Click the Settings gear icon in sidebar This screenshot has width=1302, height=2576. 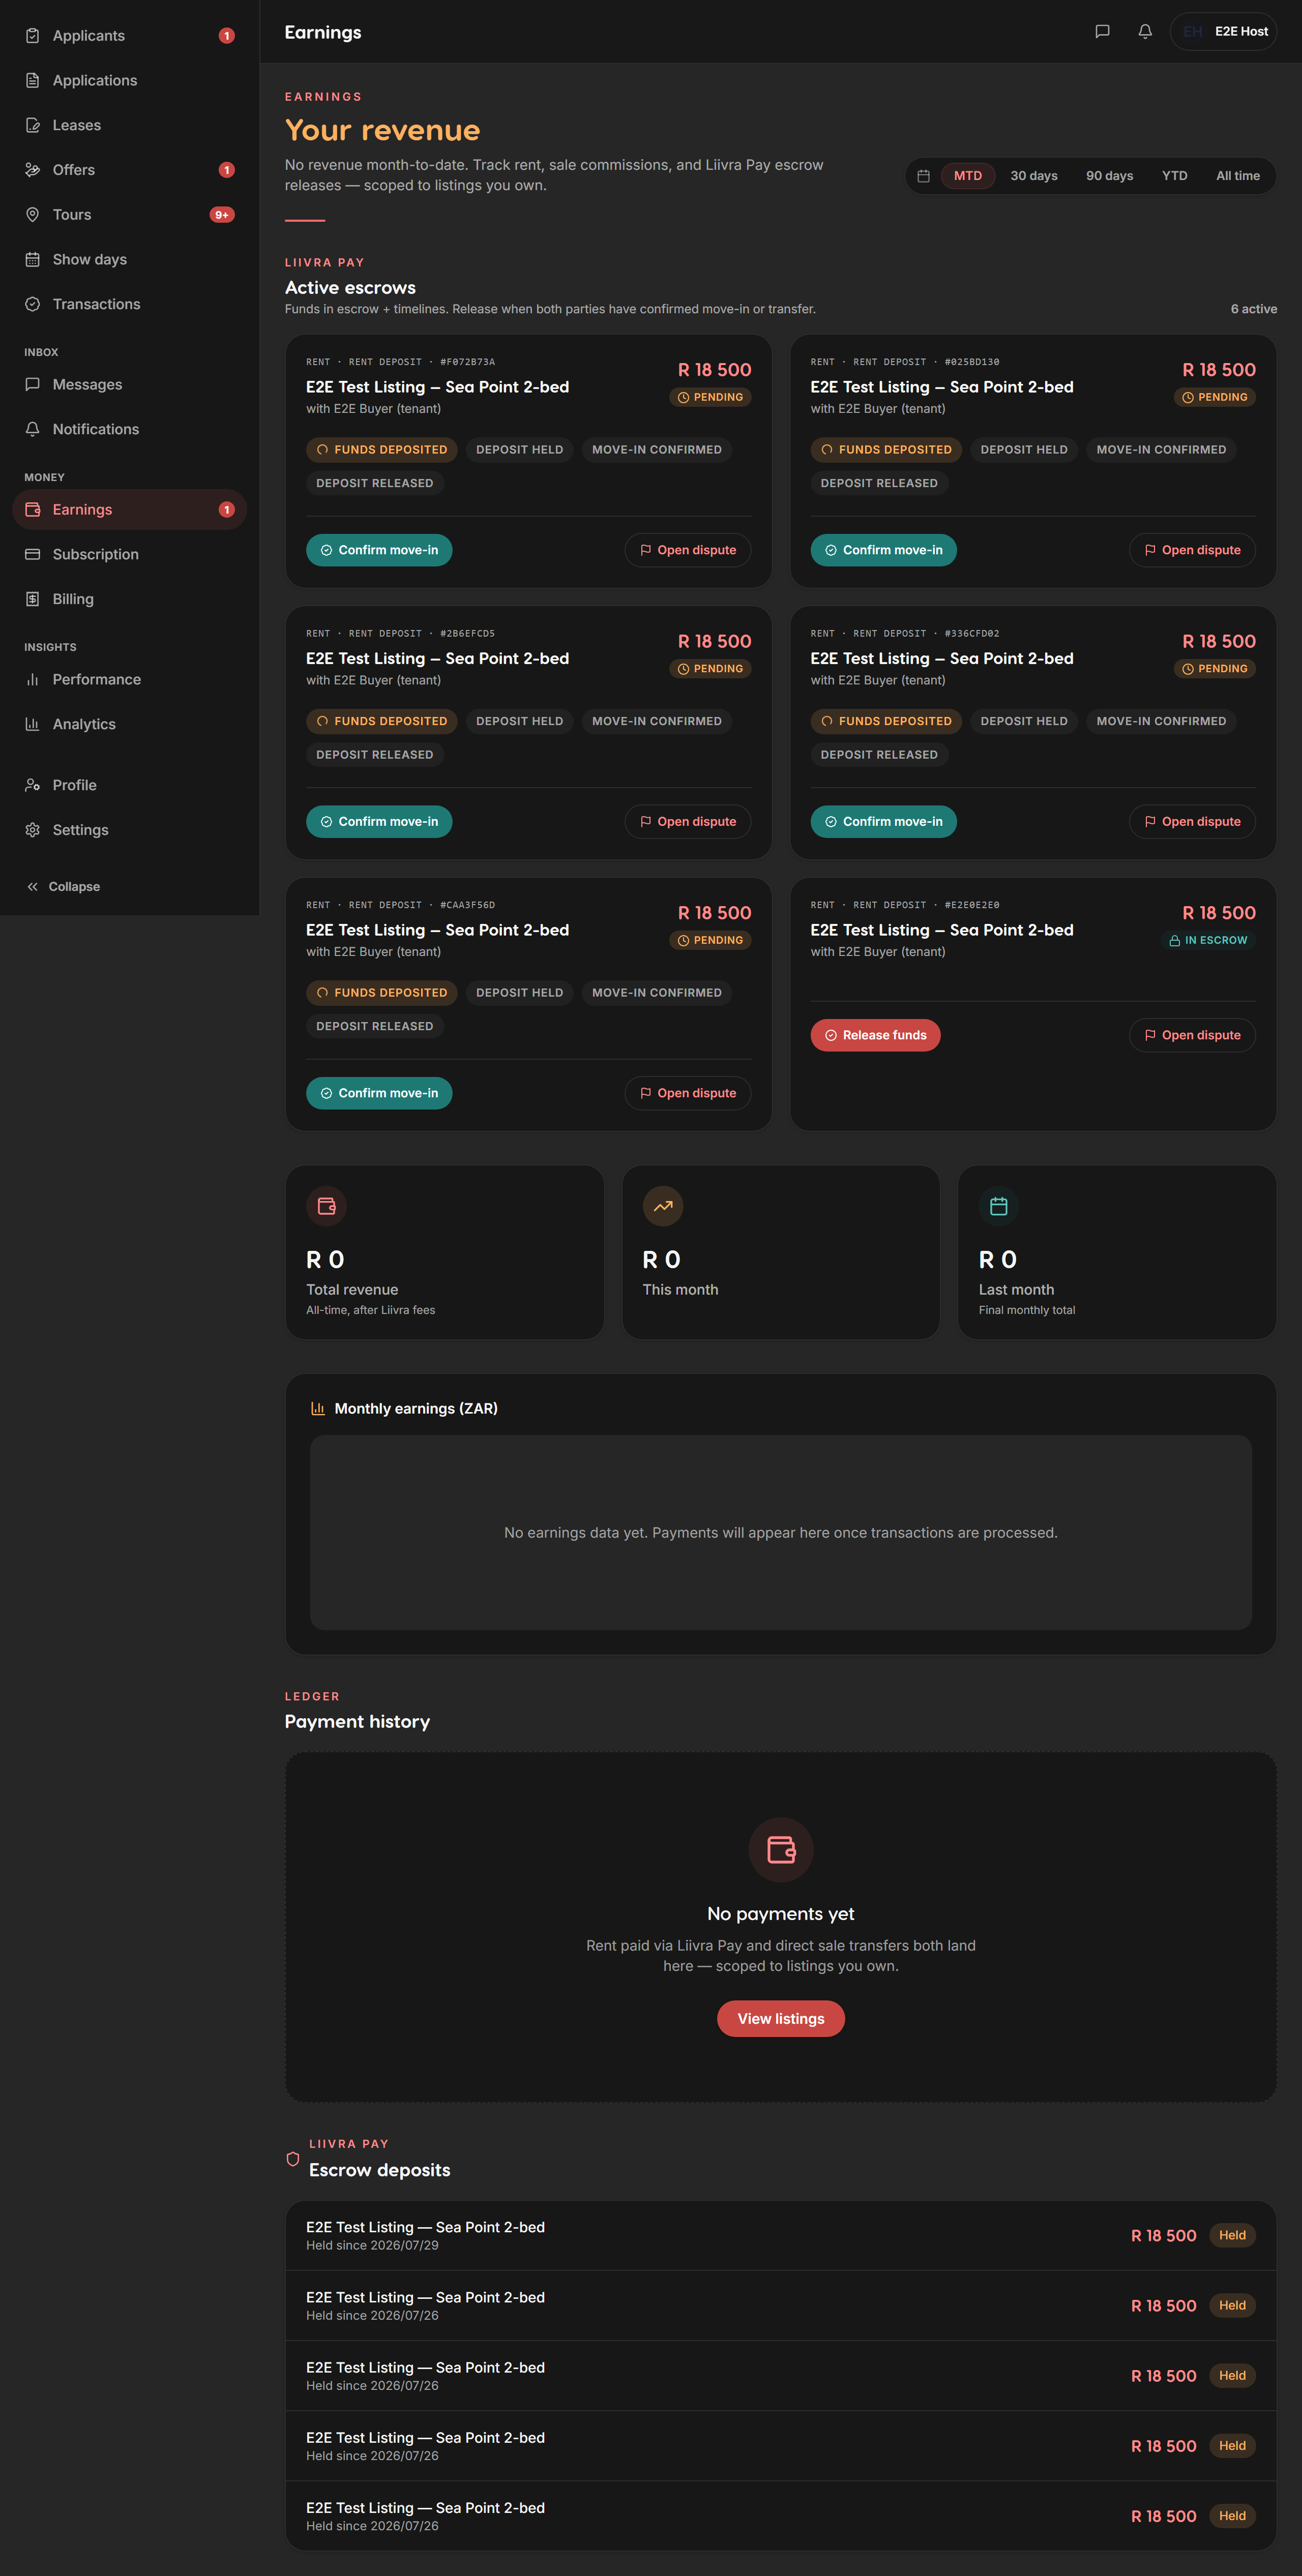click(33, 831)
